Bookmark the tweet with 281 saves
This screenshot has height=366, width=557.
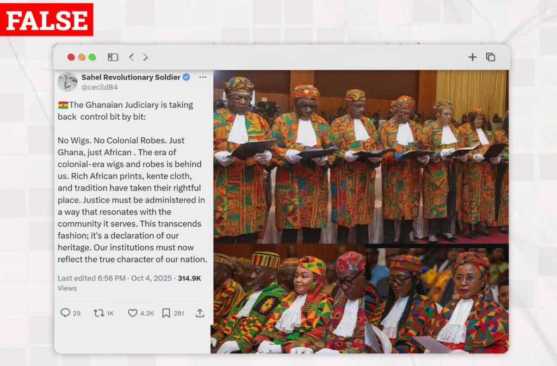point(173,313)
